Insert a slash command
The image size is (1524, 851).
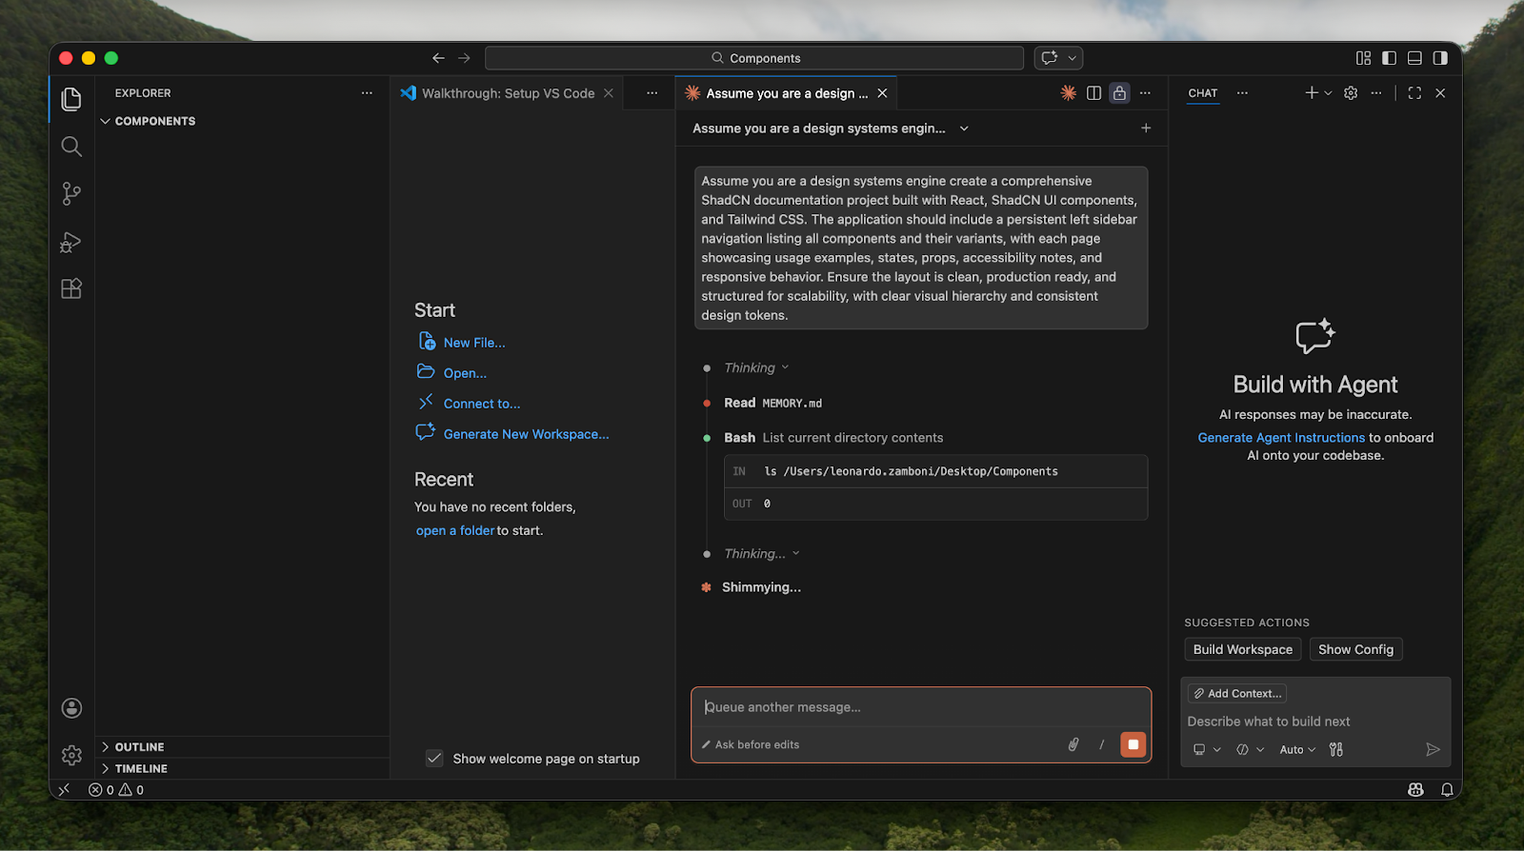tap(1102, 744)
